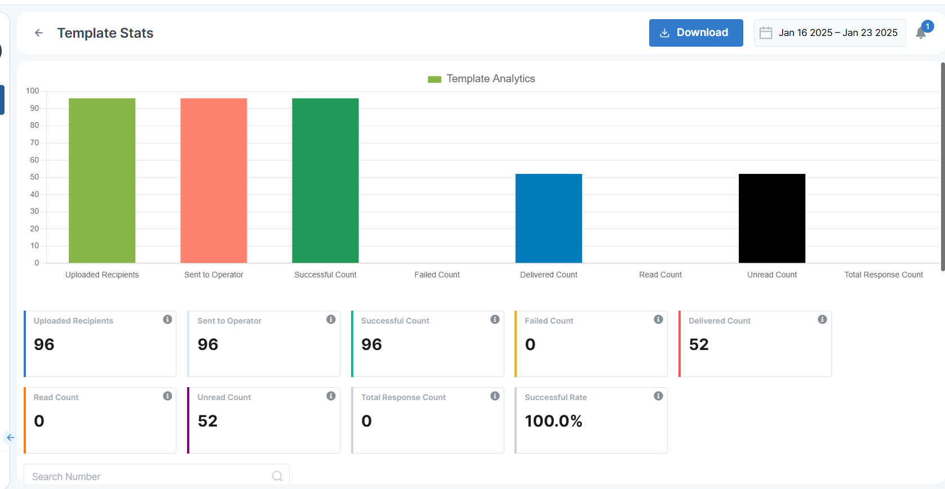The image size is (945, 489).
Task: Click the Sent to Operator axis label
Action: (x=214, y=275)
